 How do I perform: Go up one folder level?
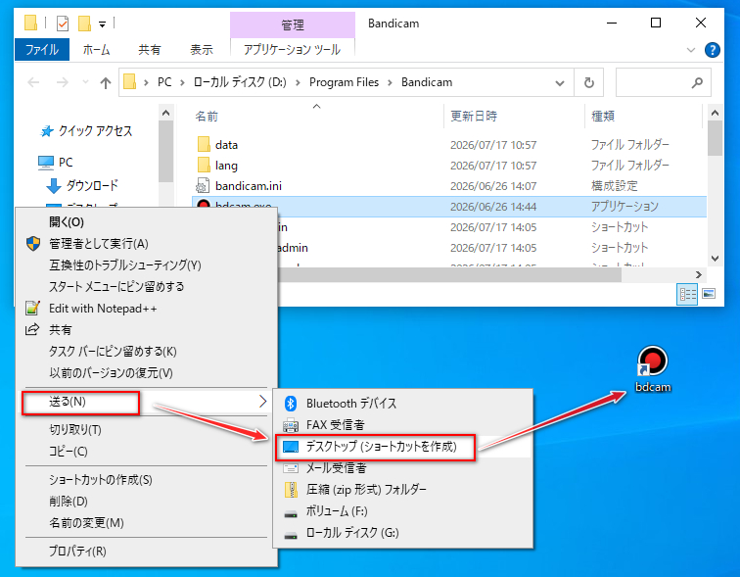pyautogui.click(x=106, y=83)
